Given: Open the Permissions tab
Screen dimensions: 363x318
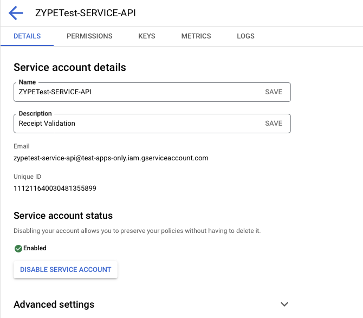Looking at the screenshot, I should [x=89, y=36].
